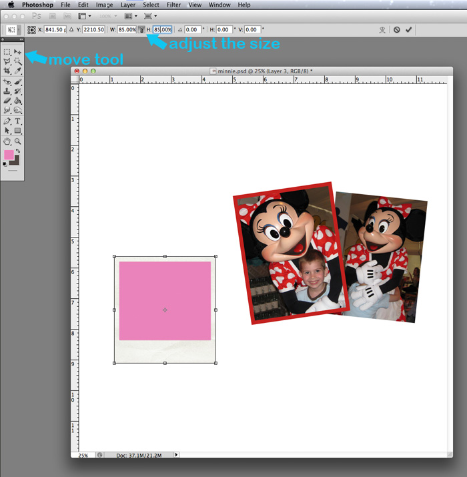Select the Type tool

coord(17,121)
